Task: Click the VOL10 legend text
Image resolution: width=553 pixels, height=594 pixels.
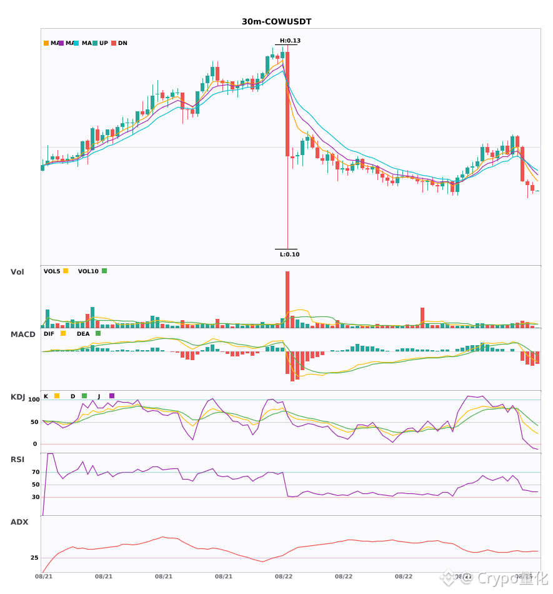Action: pyautogui.click(x=88, y=271)
